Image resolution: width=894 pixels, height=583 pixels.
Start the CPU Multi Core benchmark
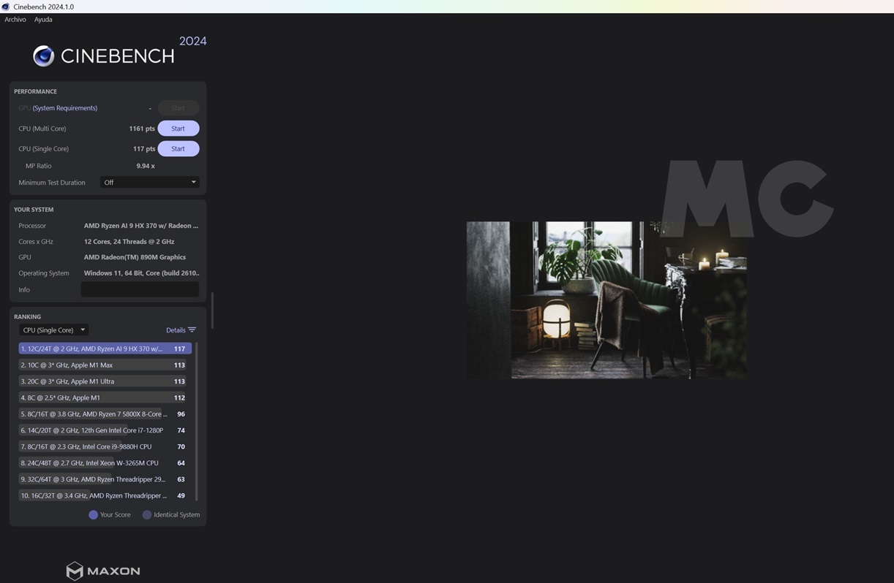[x=178, y=129]
